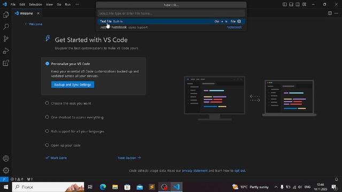
Task: Open the volume control in system tray
Action: (x=300, y=187)
